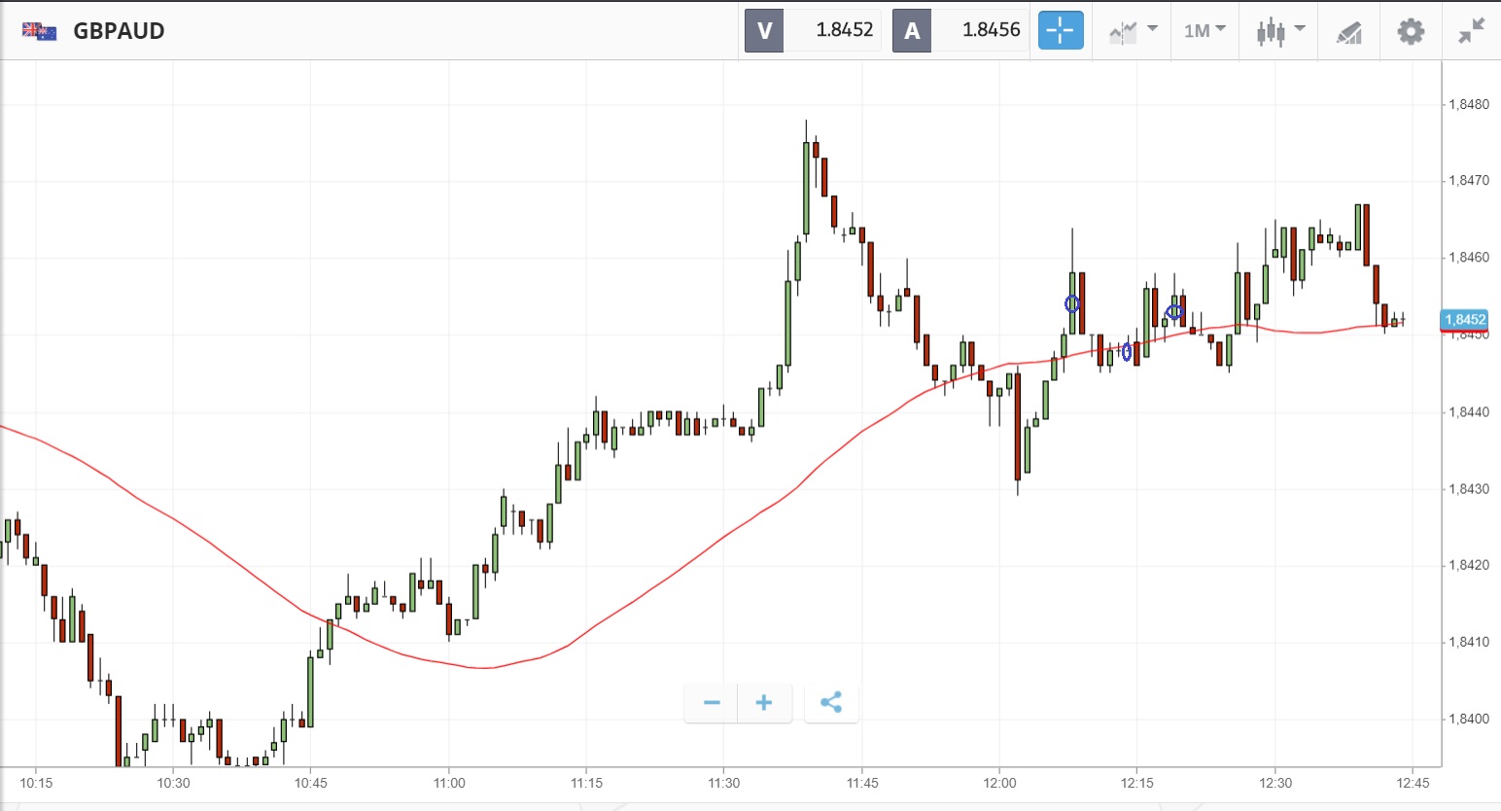The width and height of the screenshot is (1501, 811).
Task: Click the 11:30 time axis label
Action: (724, 783)
